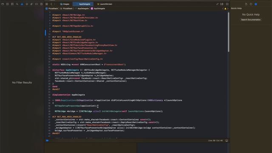Jump to the next issue arrow
This screenshot has height=153, width=272.
pyautogui.click(x=228, y=8)
